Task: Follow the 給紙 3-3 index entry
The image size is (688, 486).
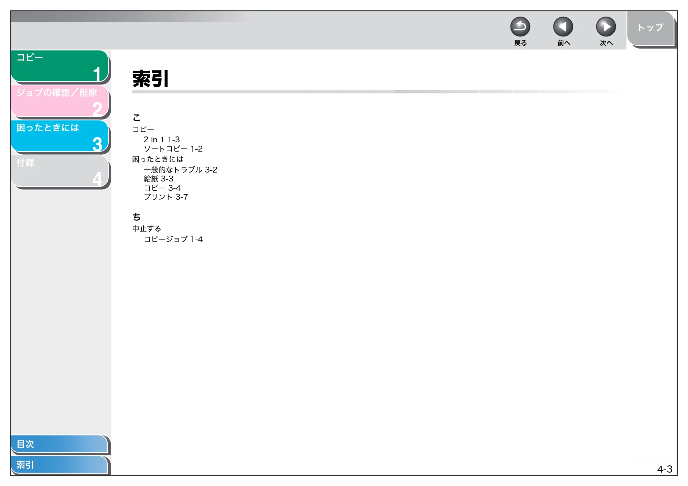Action: point(159,179)
